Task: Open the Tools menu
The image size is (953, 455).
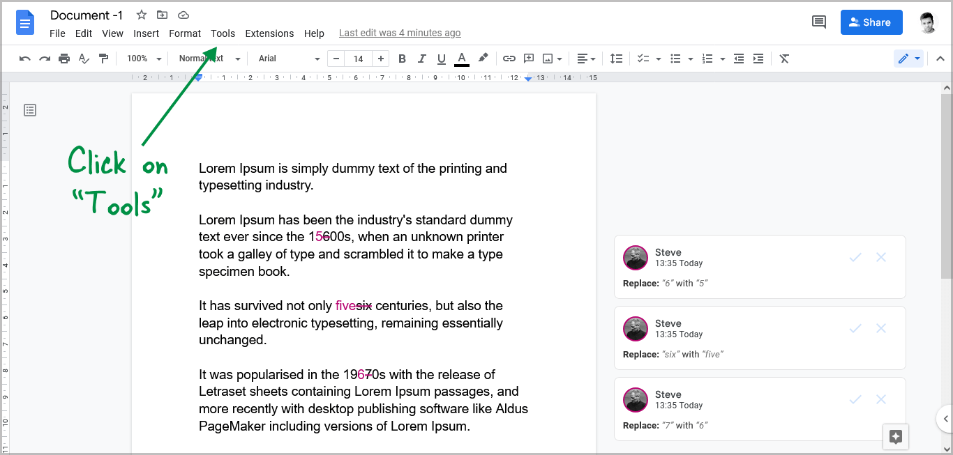Action: 223,33
